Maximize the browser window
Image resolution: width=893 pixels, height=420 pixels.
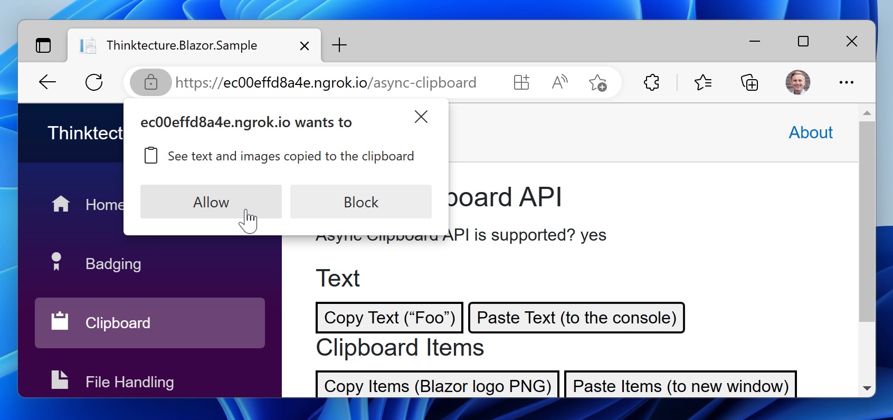coord(803,41)
